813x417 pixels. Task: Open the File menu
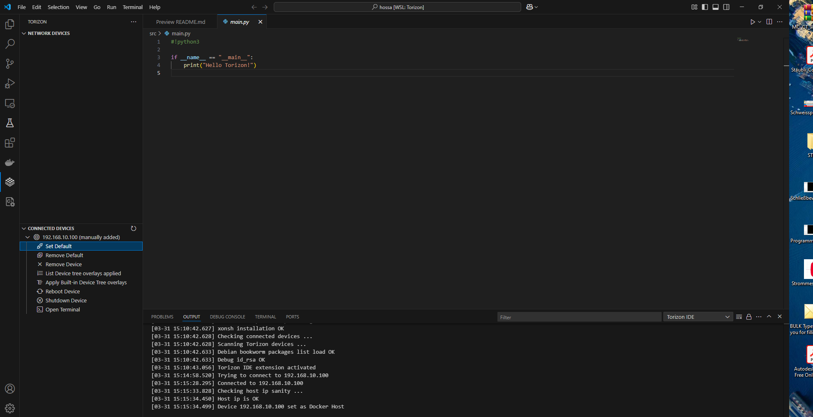point(22,7)
